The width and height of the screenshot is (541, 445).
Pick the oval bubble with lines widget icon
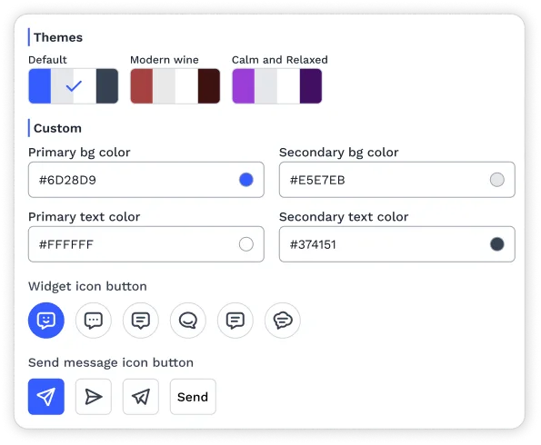point(283,321)
